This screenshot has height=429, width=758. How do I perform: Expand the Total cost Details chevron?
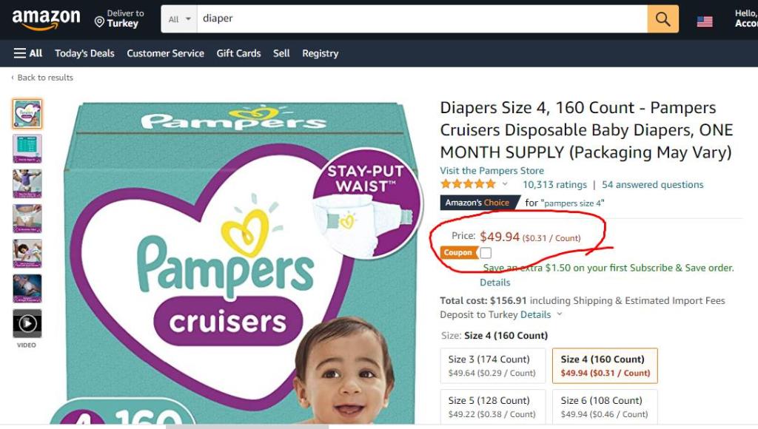560,314
